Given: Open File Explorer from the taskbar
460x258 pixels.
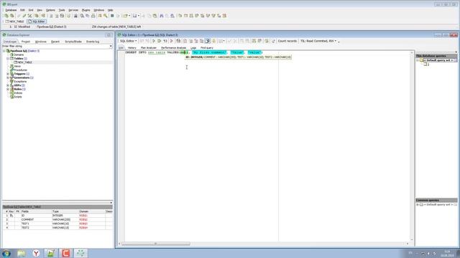Looking at the screenshot, I should (21, 253).
